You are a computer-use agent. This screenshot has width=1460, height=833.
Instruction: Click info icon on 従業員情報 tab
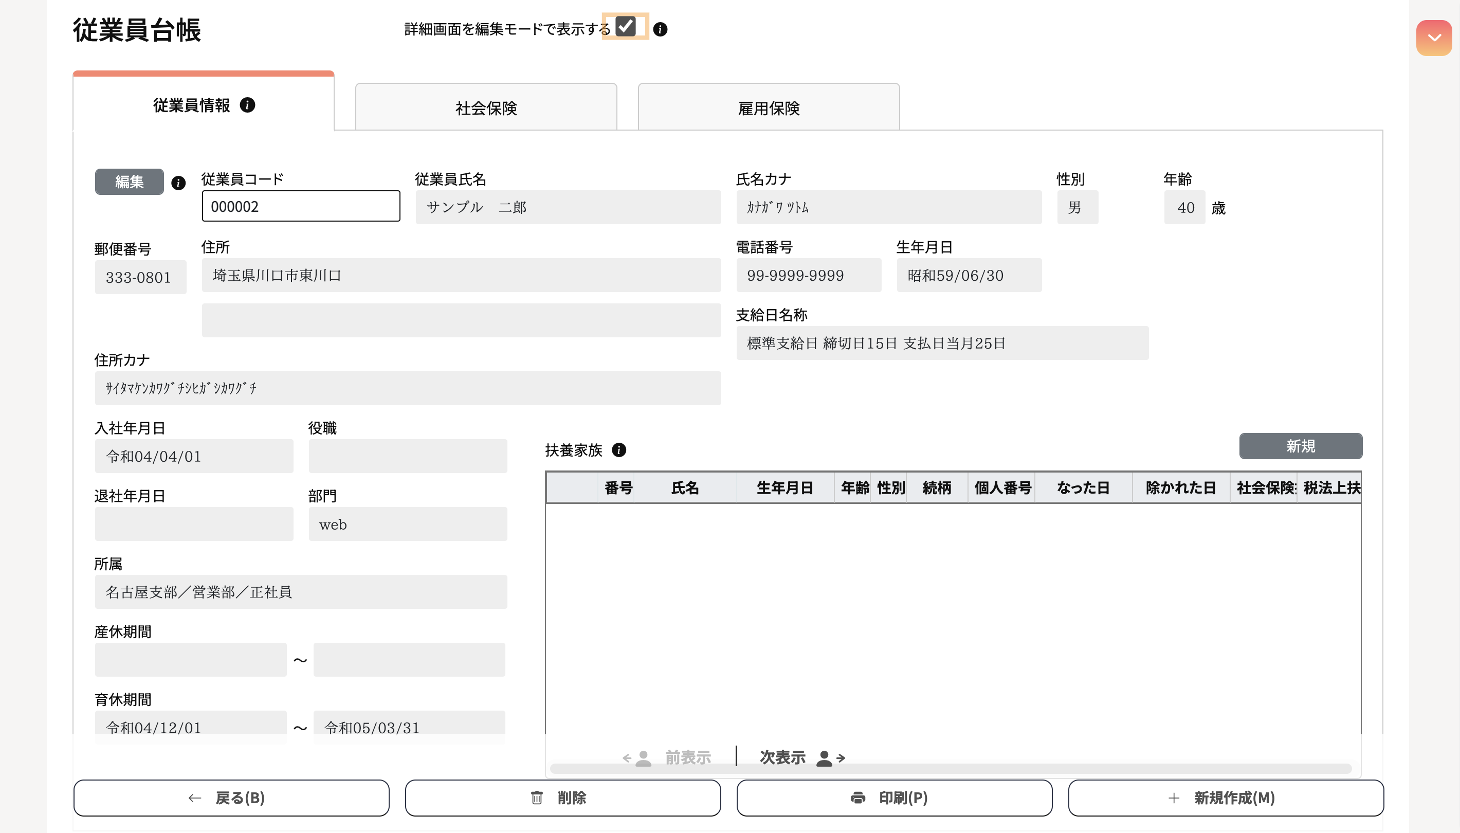[247, 105]
